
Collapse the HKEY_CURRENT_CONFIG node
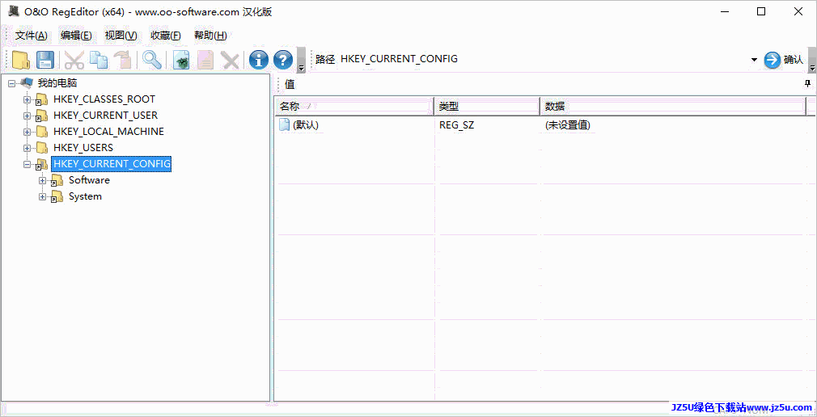click(x=27, y=164)
